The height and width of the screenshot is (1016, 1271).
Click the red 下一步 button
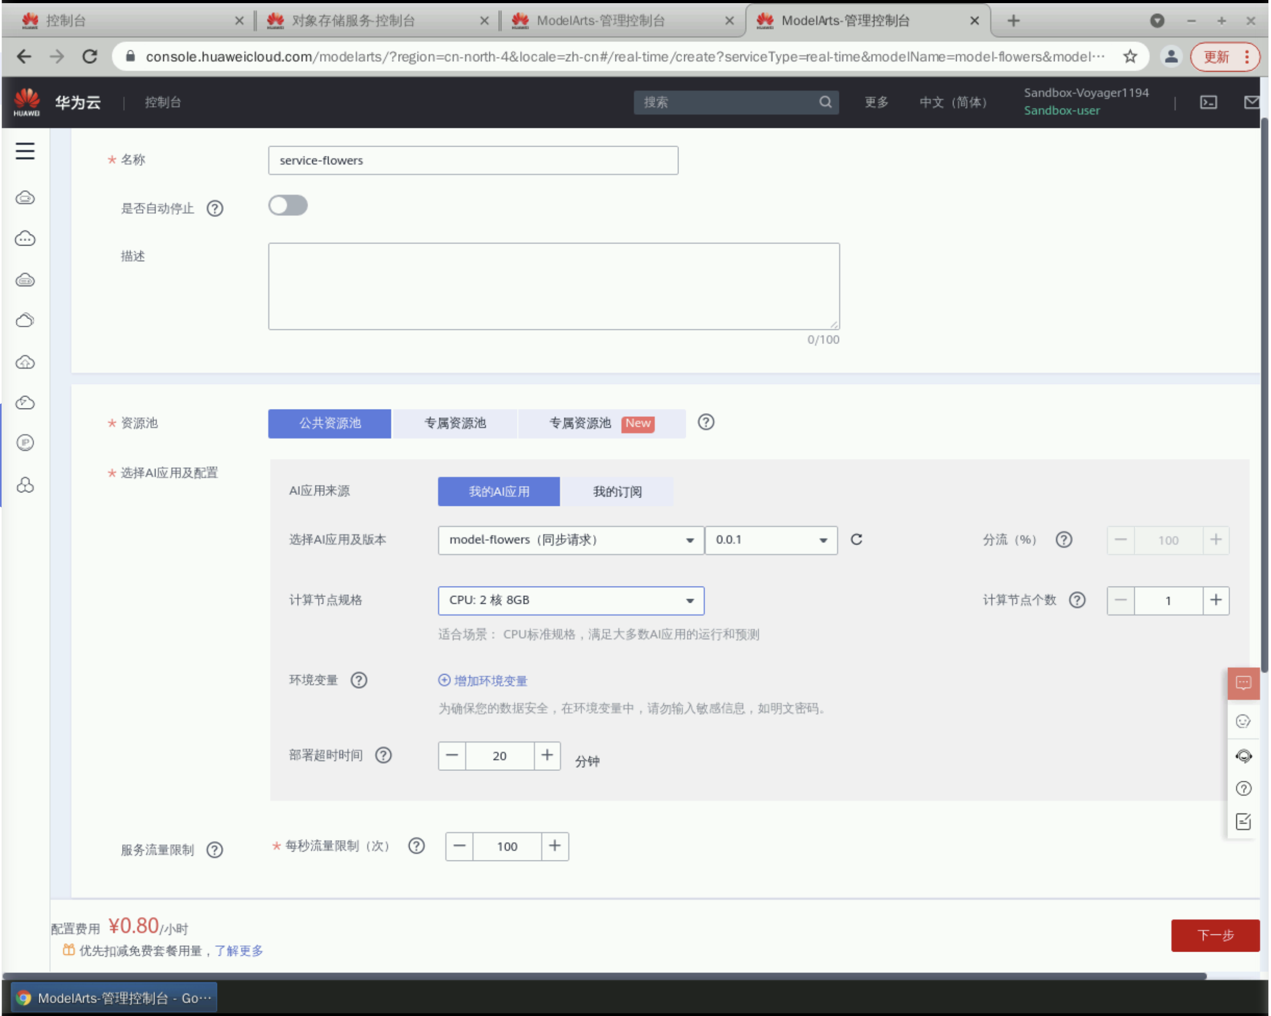pos(1214,935)
